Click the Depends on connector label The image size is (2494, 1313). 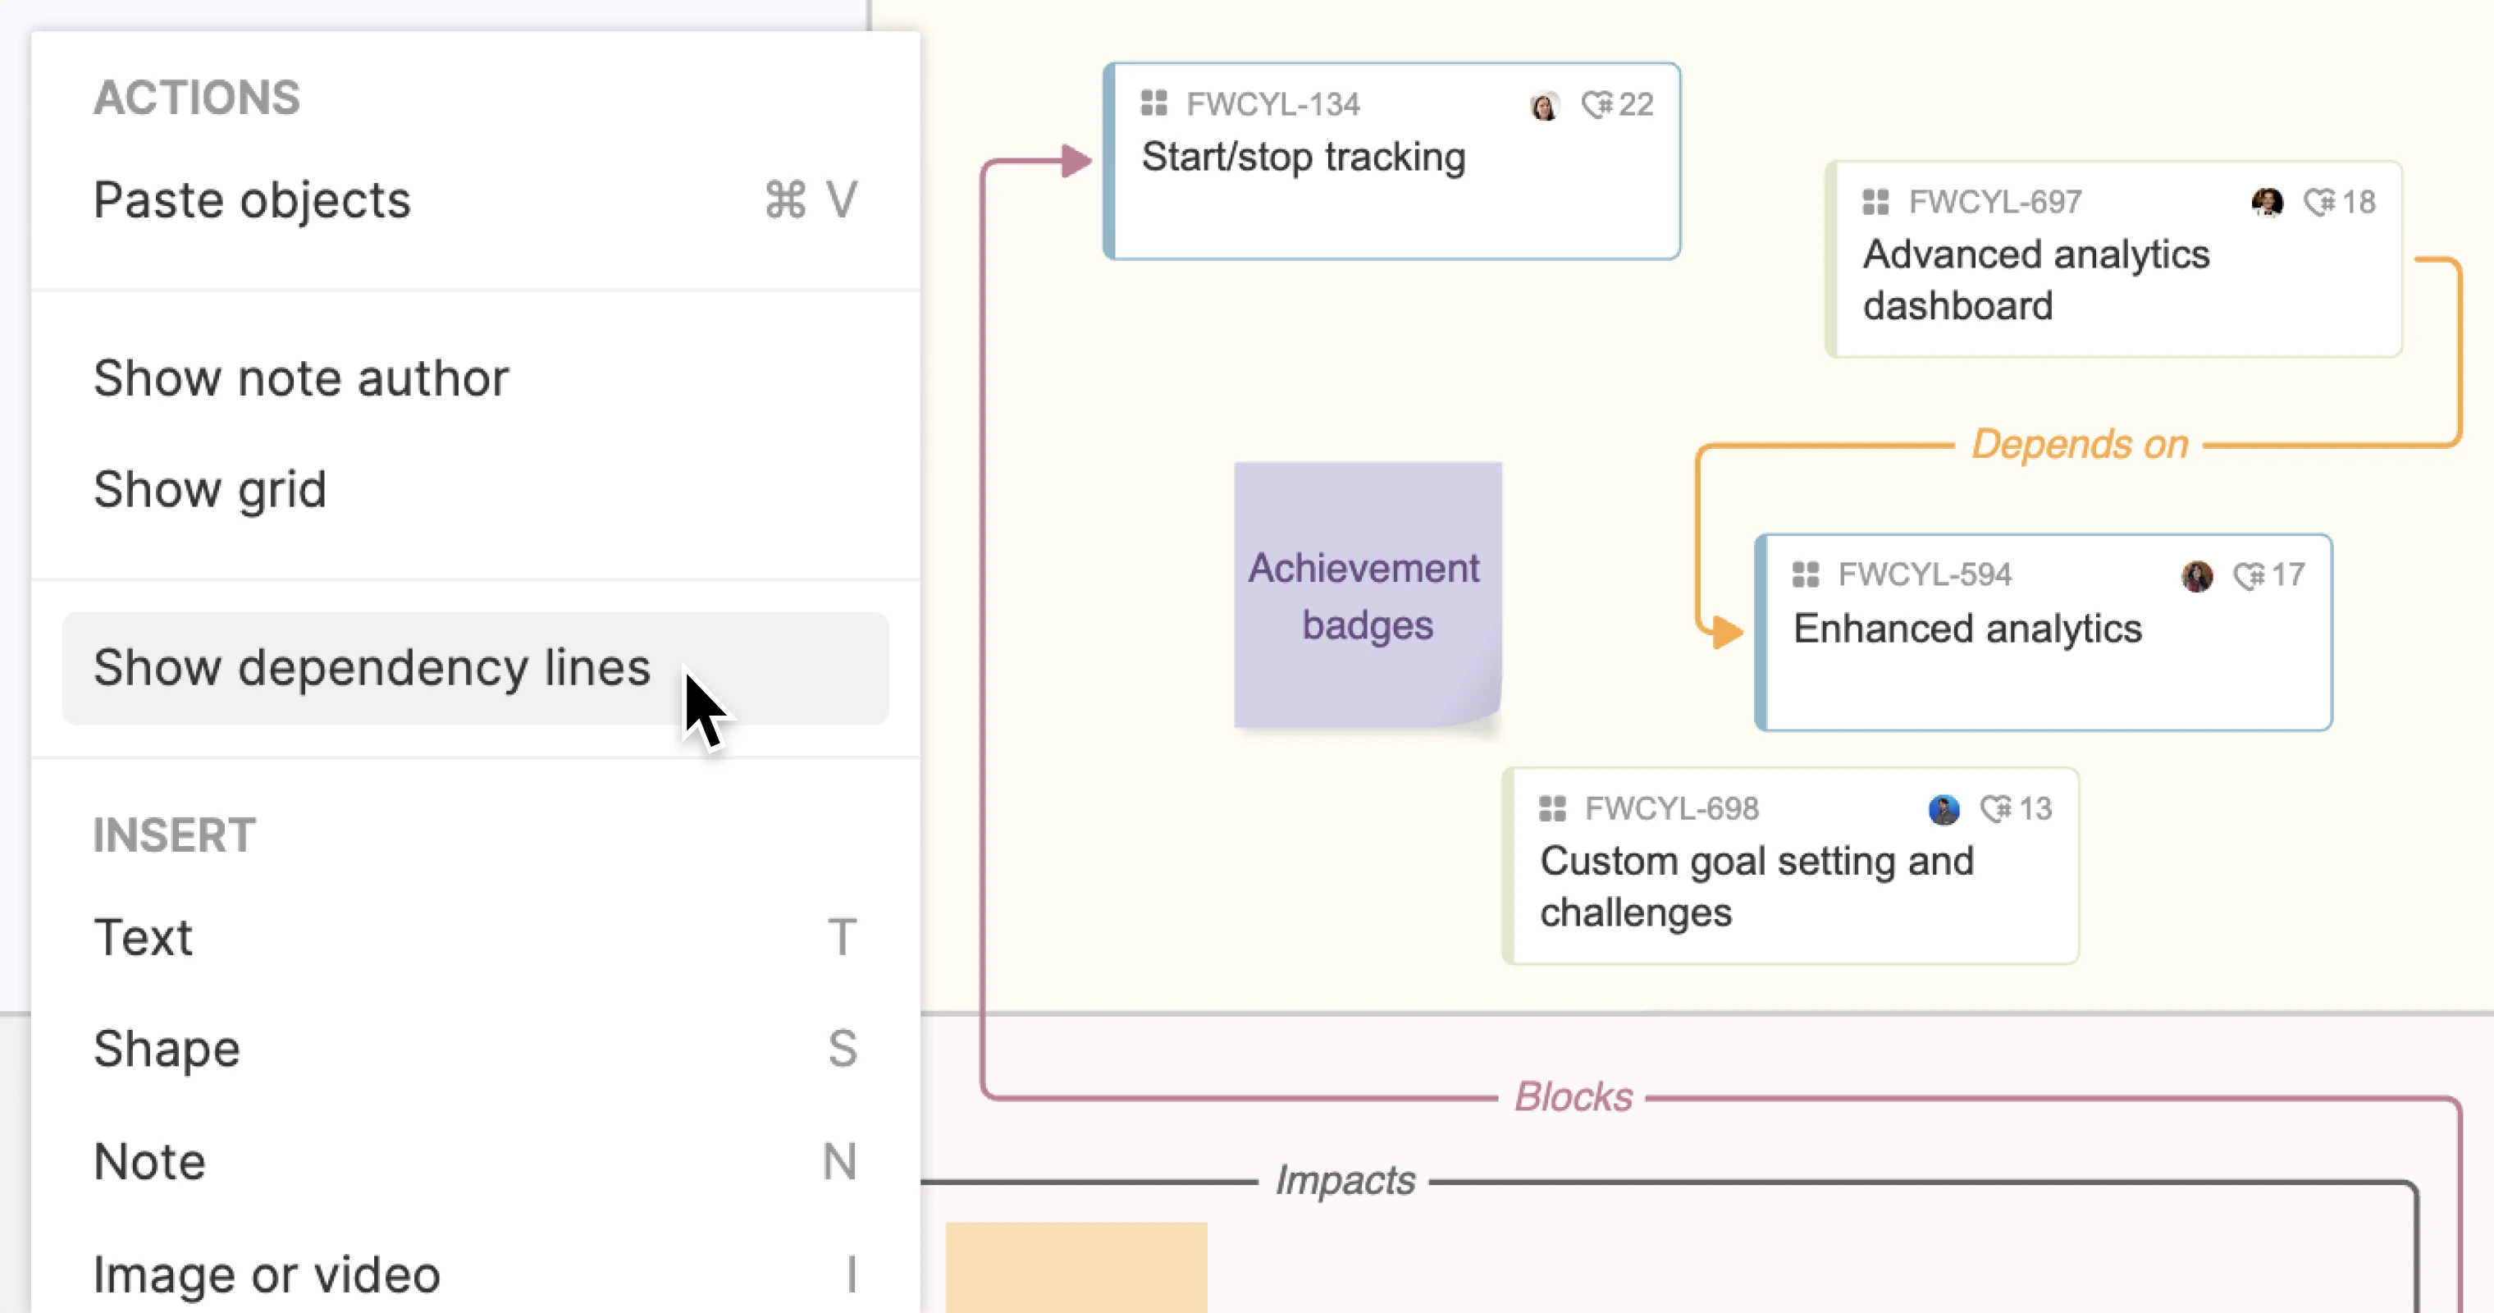coord(2080,445)
